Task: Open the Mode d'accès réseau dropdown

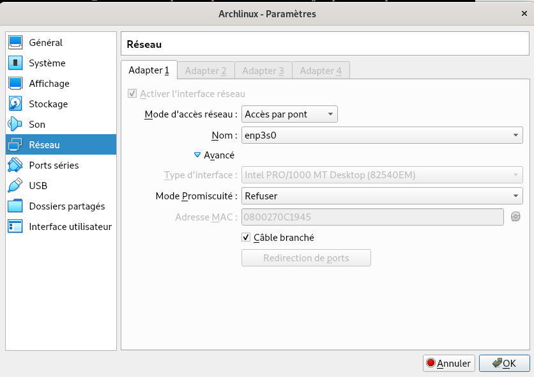Action: pos(289,114)
